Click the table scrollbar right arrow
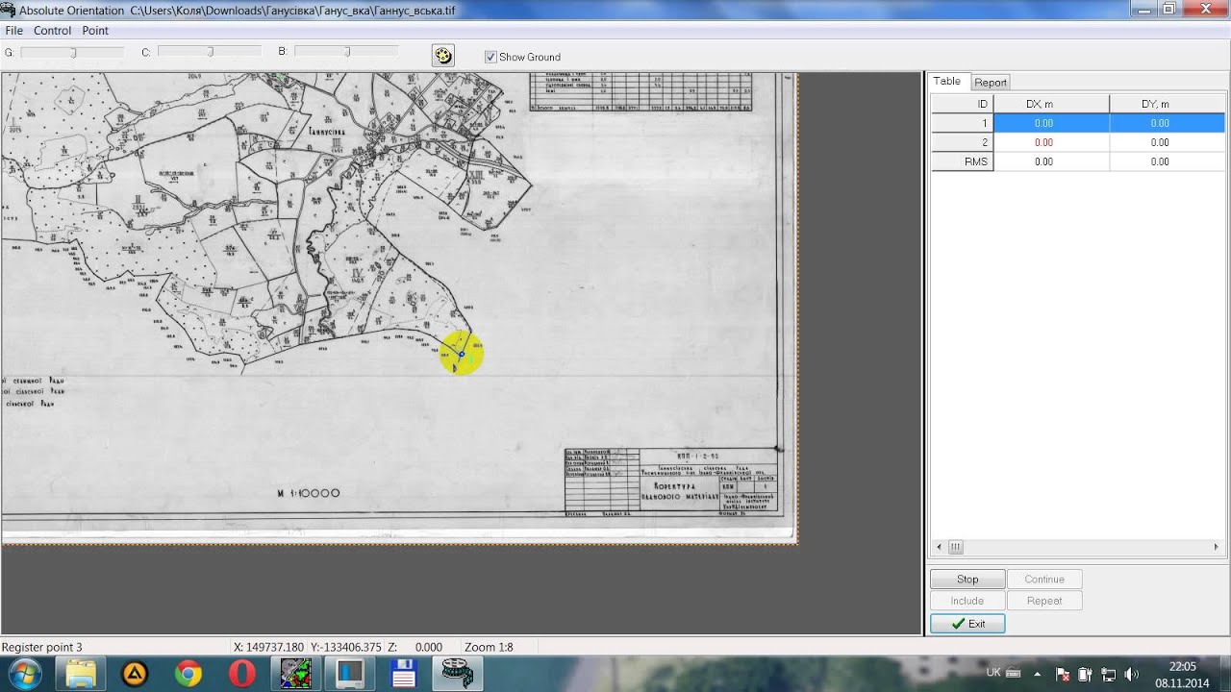Screen dimensions: 1231x692 [1216, 547]
